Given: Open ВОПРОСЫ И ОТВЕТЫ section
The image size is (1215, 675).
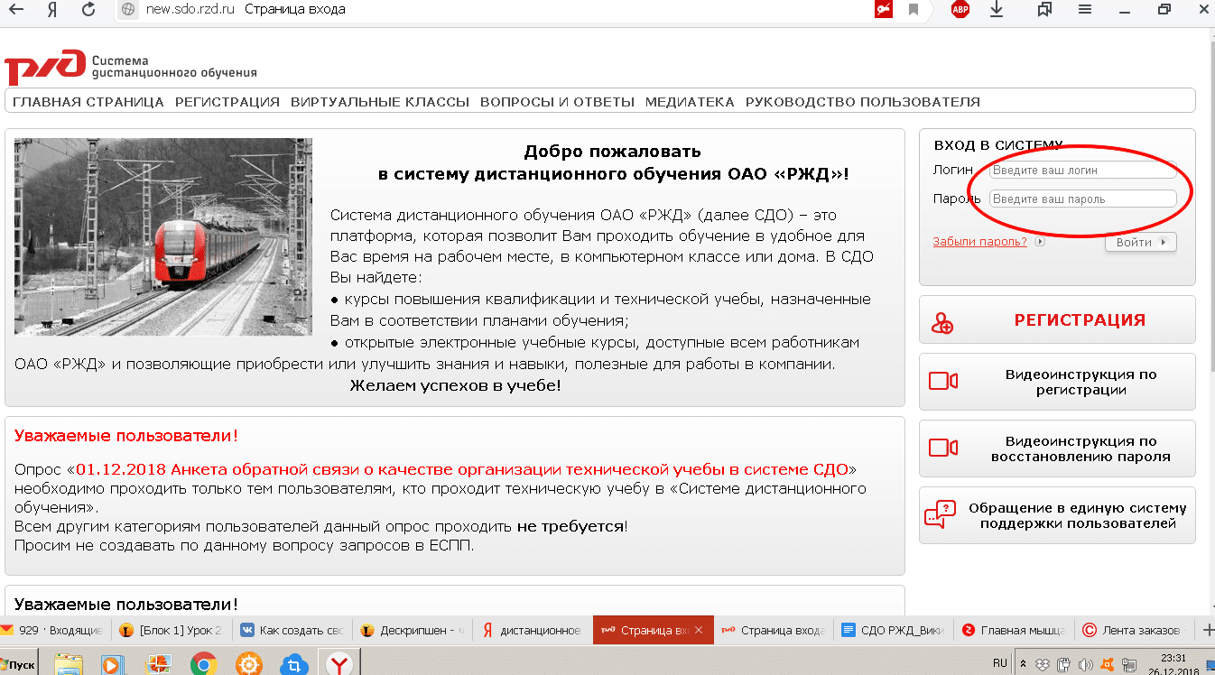Looking at the screenshot, I should coord(557,102).
